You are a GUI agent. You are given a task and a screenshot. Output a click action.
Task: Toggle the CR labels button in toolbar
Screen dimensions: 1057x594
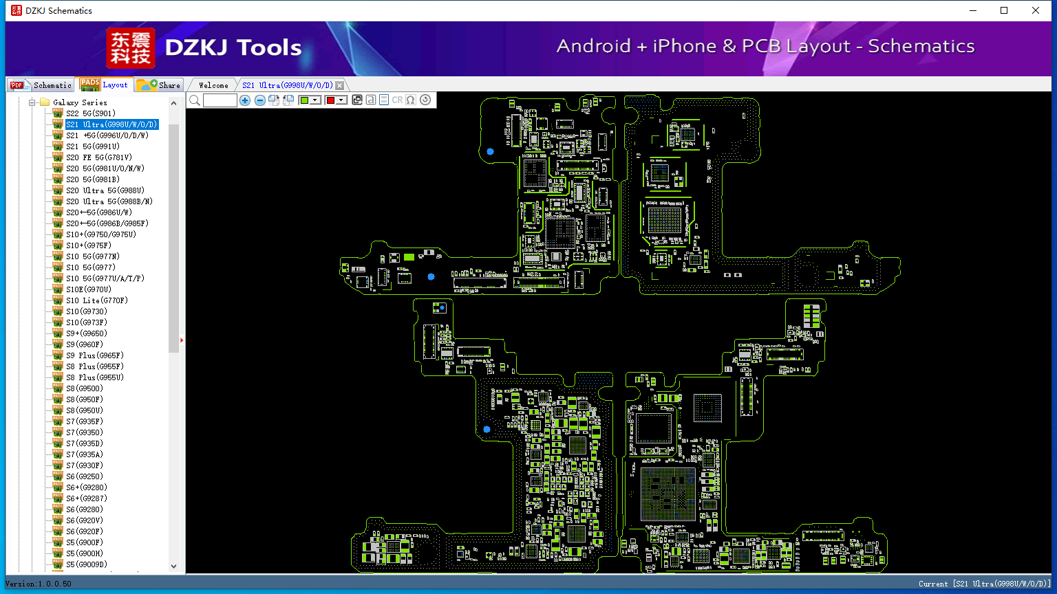(x=397, y=100)
